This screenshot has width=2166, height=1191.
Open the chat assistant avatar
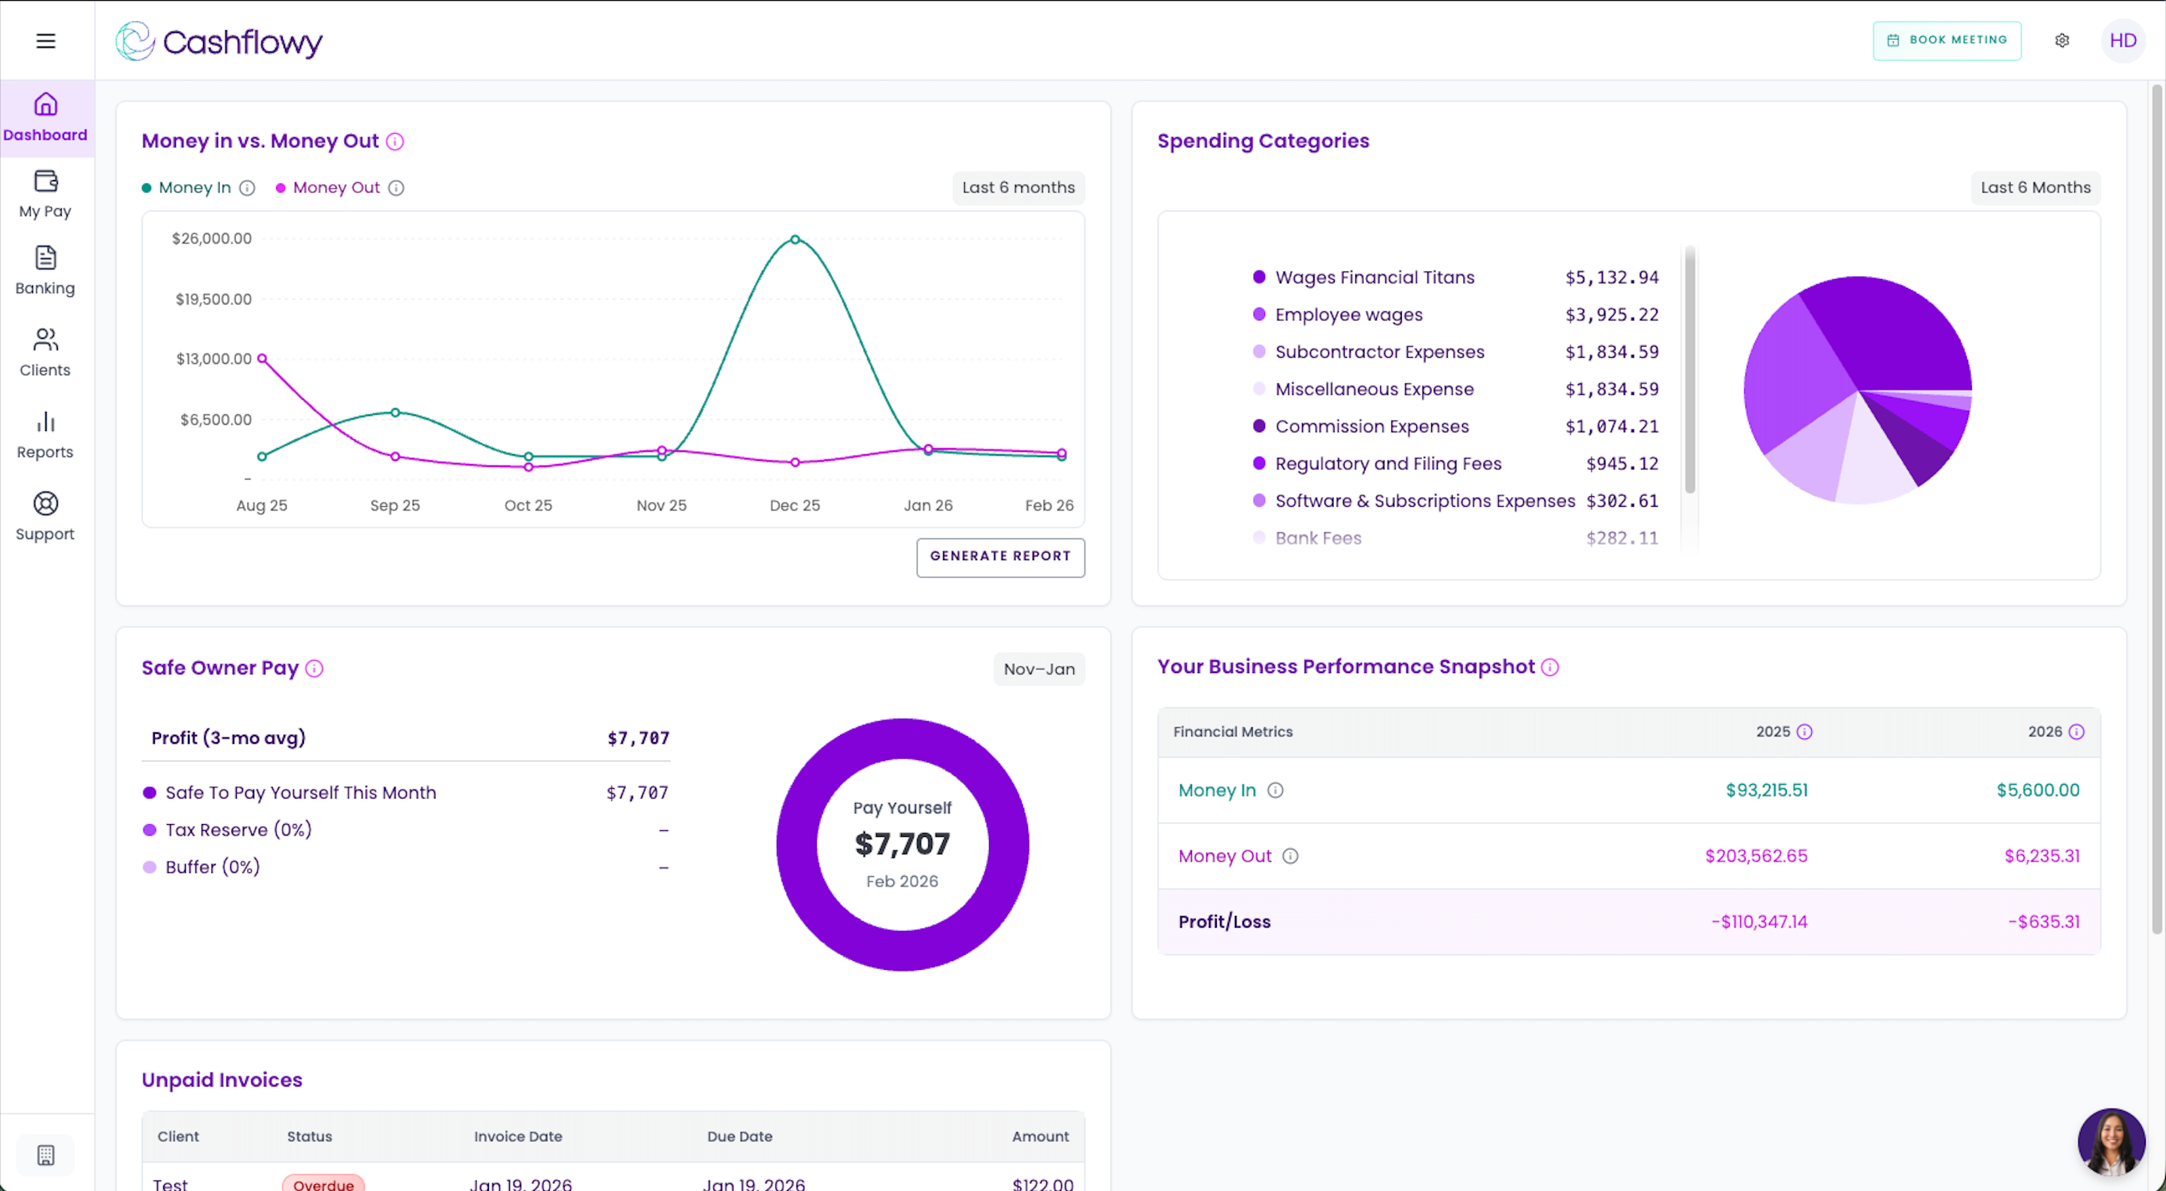(2110, 1141)
